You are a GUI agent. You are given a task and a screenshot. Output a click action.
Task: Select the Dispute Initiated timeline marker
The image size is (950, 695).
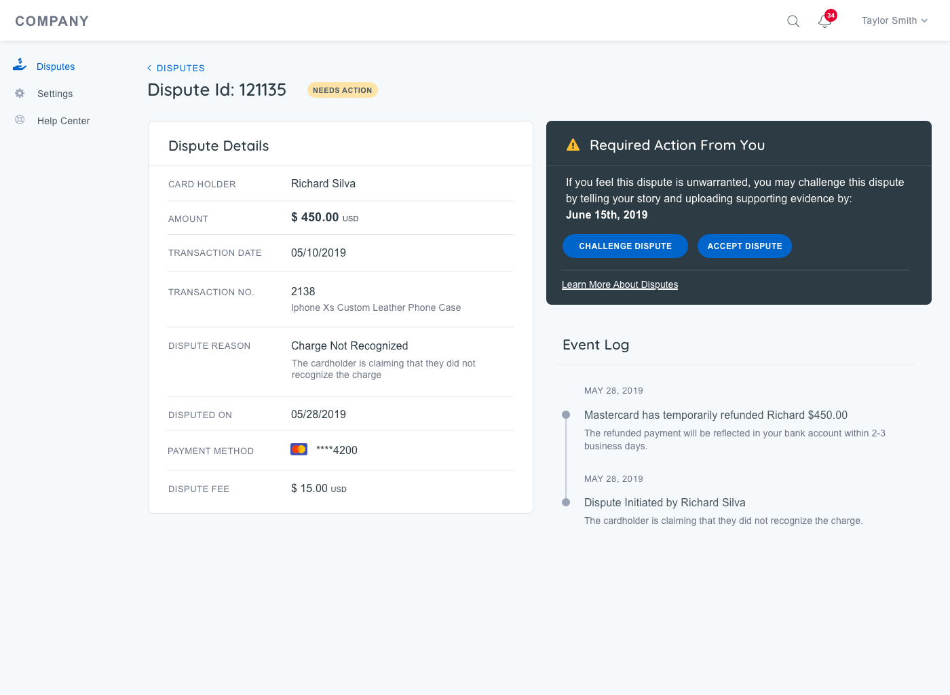coord(566,502)
